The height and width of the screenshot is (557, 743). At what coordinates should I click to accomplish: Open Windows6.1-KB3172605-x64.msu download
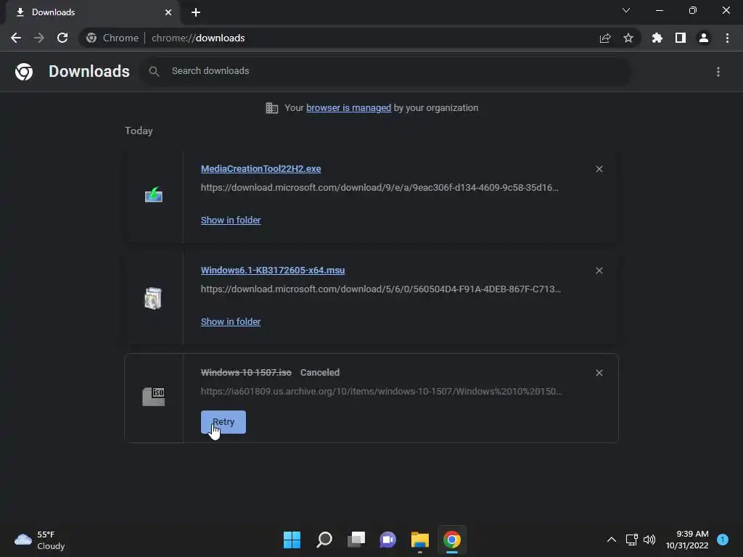click(273, 270)
